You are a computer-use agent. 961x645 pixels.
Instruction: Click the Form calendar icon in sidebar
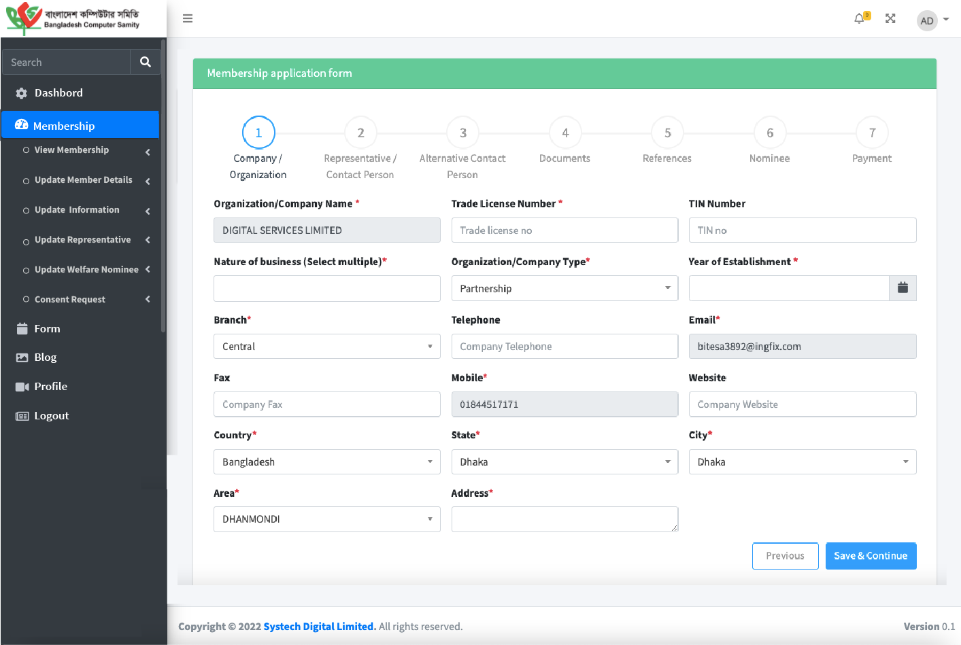point(22,329)
